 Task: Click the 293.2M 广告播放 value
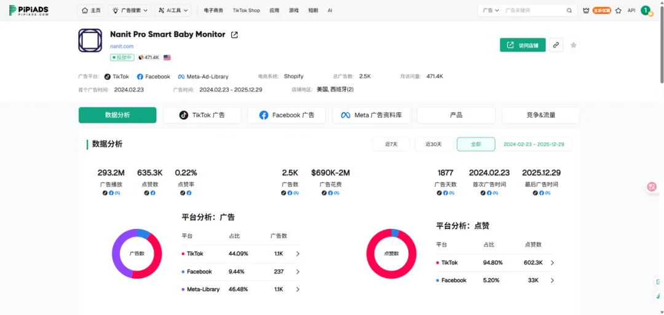click(111, 173)
